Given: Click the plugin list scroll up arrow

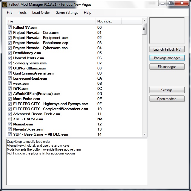Looking at the screenshot, I should tap(144, 20).
